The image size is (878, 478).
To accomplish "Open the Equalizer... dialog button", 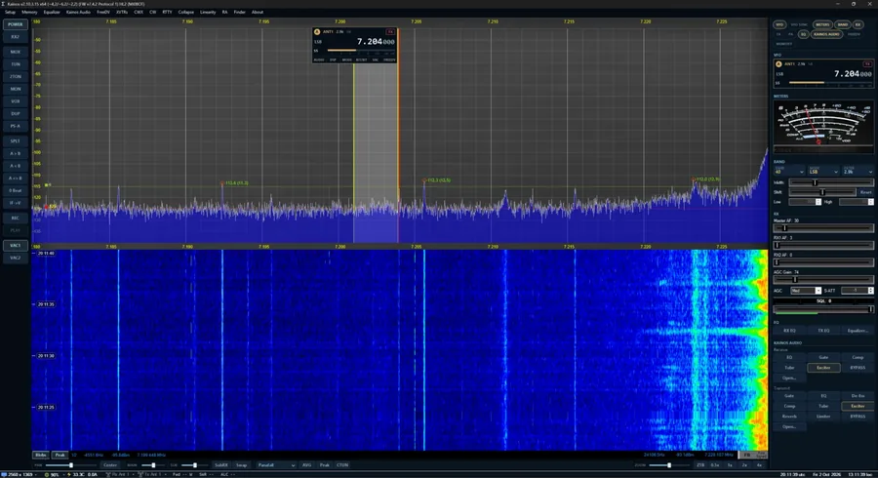I will pos(858,331).
